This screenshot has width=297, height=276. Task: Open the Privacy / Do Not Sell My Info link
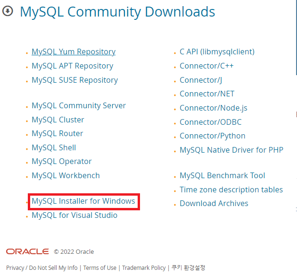pos(42,267)
